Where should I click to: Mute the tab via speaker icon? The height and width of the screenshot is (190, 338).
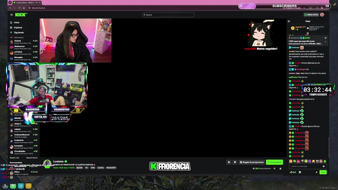(x=37, y=3)
